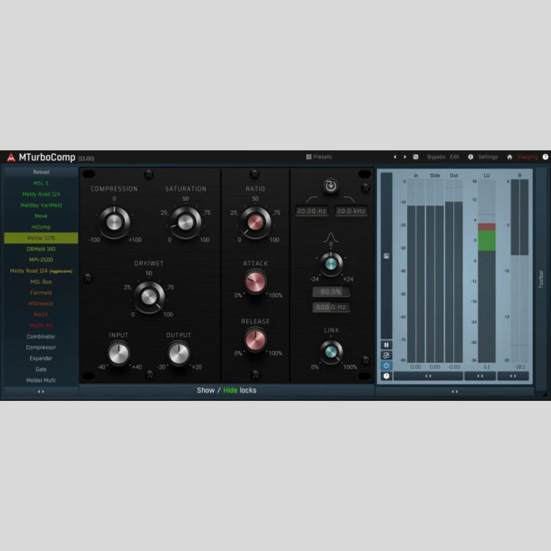Screen dimensions: 551x551
Task: Select the MSL E device
Action: coord(41,183)
